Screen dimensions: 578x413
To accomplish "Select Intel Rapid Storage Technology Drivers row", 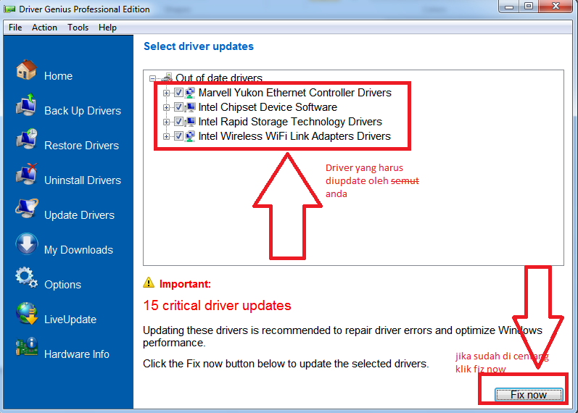I will [x=290, y=122].
